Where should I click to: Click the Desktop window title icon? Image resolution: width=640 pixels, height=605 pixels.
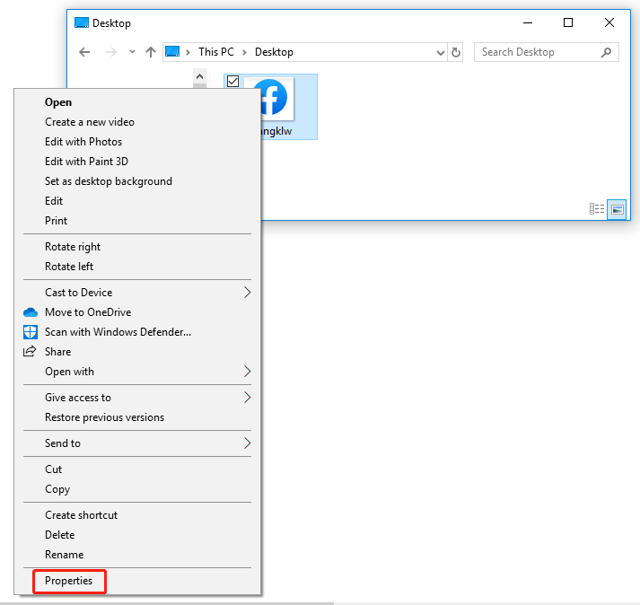[82, 22]
